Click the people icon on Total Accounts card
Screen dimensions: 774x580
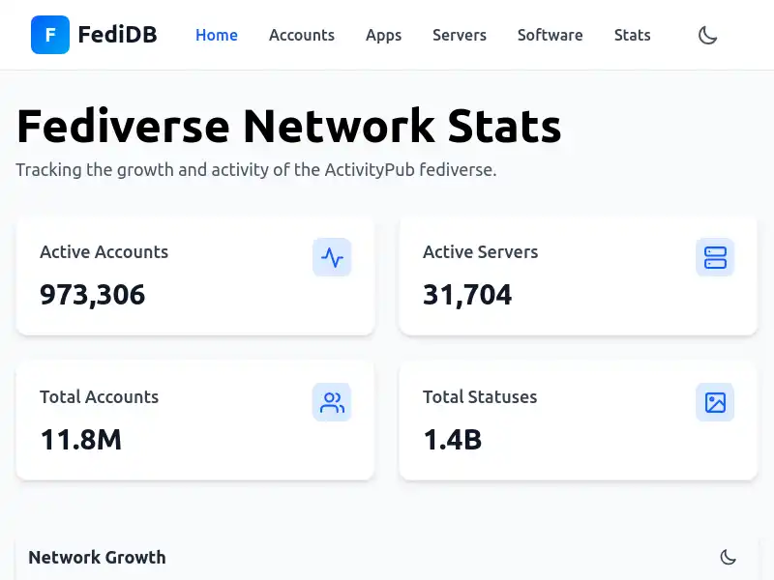point(332,402)
